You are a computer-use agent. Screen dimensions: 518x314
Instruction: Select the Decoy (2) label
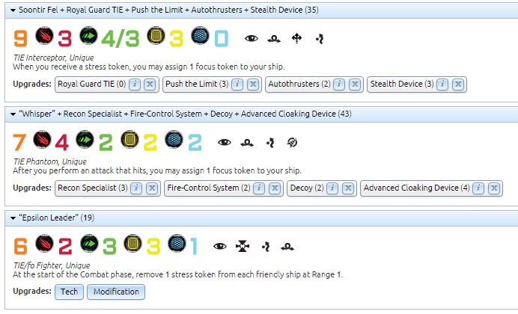tap(307, 188)
